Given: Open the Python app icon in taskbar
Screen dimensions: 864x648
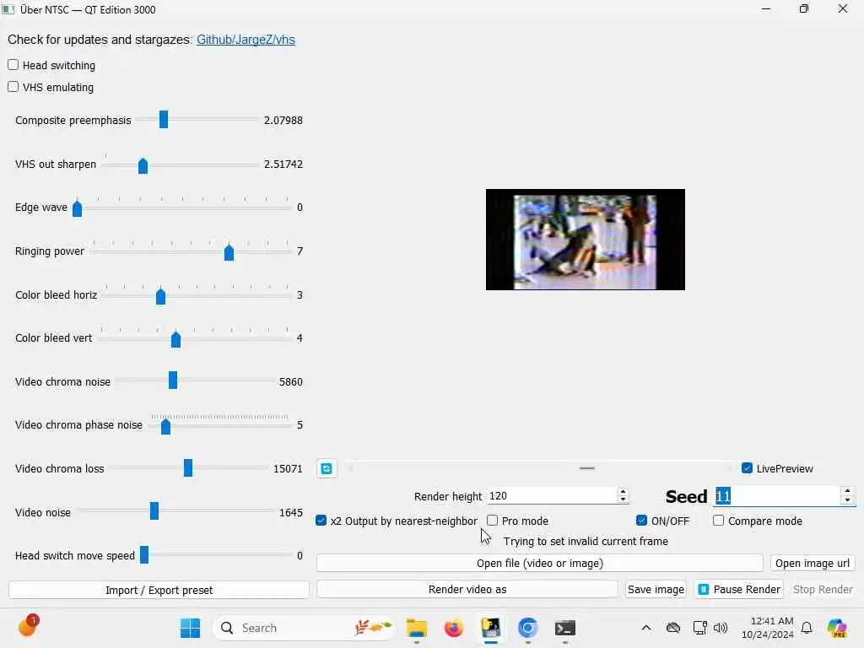Looking at the screenshot, I should pyautogui.click(x=490, y=628).
